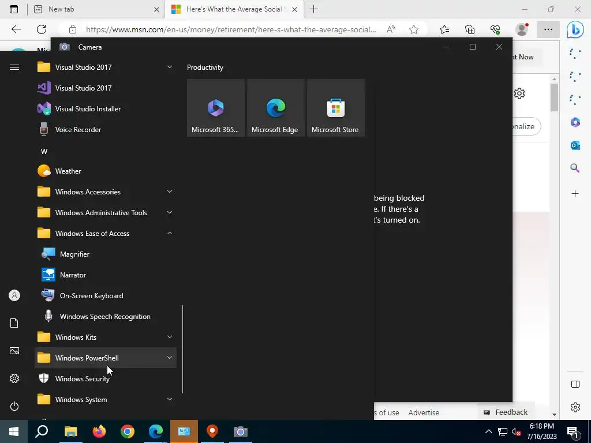Open On-Screen Keyboard
Viewport: 591px width, 443px height.
tap(106, 296)
